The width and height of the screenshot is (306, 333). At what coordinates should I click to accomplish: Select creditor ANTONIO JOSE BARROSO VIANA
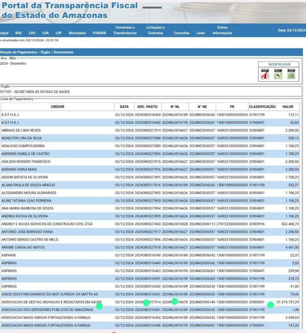pos(27,232)
